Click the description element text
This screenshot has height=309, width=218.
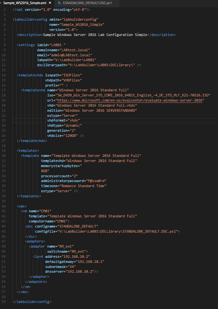click(95, 35)
